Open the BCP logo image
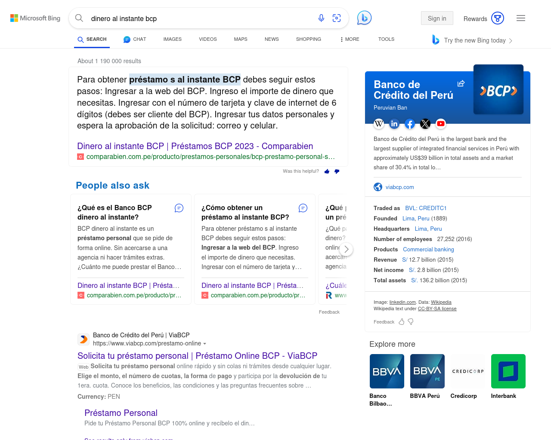The width and height of the screenshot is (551, 440). pyautogui.click(x=498, y=89)
